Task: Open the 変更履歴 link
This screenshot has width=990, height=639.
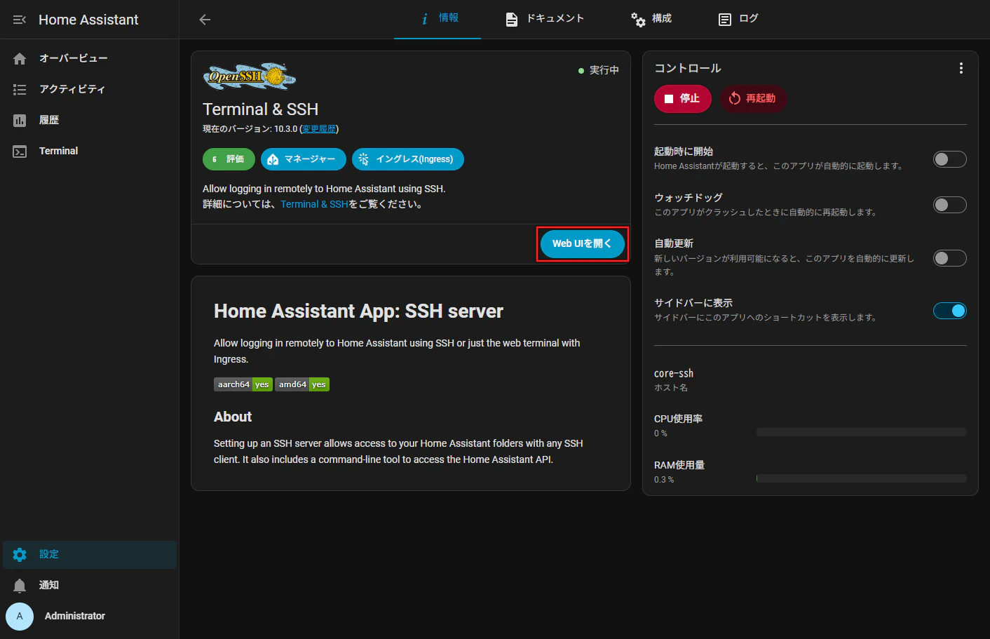Action: pyautogui.click(x=319, y=129)
